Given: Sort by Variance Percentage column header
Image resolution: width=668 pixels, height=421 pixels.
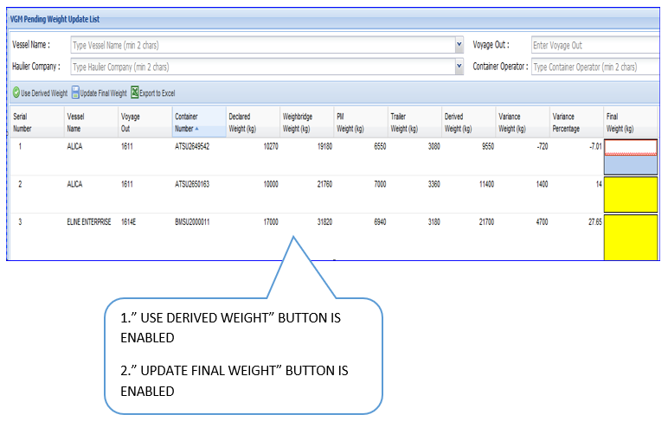Looking at the screenshot, I should [576, 122].
